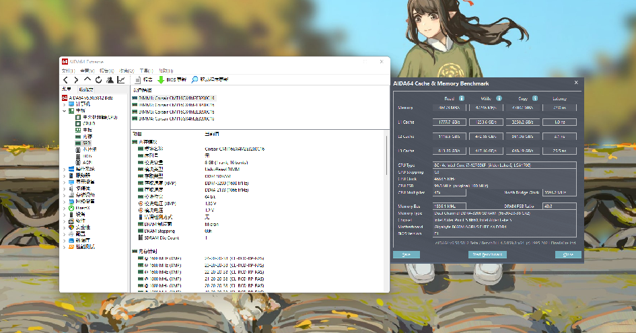This screenshot has width=636, height=333.
Task: Click the info icon next to Copy
Action: [535, 98]
